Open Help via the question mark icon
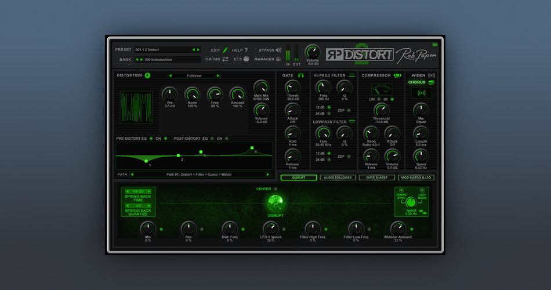Image resolution: width=551 pixels, height=290 pixels. pos(246,50)
